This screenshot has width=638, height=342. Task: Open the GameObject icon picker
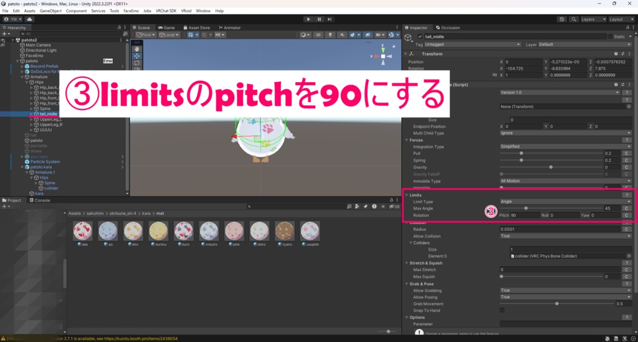click(408, 37)
